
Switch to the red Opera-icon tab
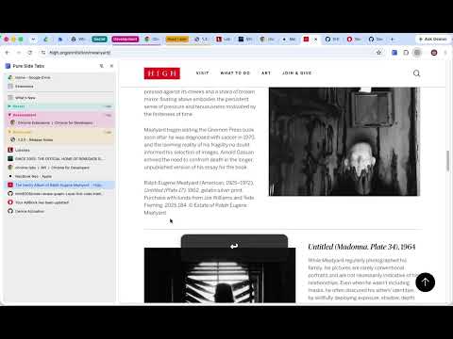coord(354,40)
